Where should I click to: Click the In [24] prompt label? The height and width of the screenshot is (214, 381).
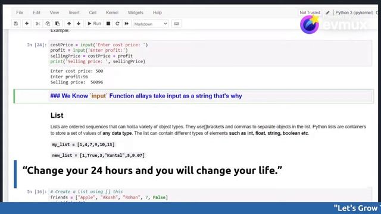tap(36, 45)
